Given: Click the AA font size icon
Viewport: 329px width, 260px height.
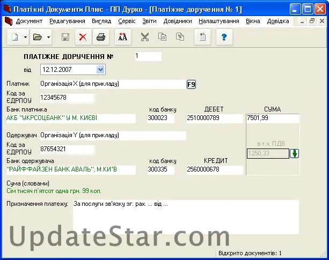Looking at the screenshot, I should click(x=123, y=37).
